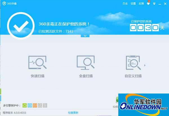Image resolution: width=169 pixels, height=116 pixels.
Task: Close the 360杀毒 window
Action: 165,4
